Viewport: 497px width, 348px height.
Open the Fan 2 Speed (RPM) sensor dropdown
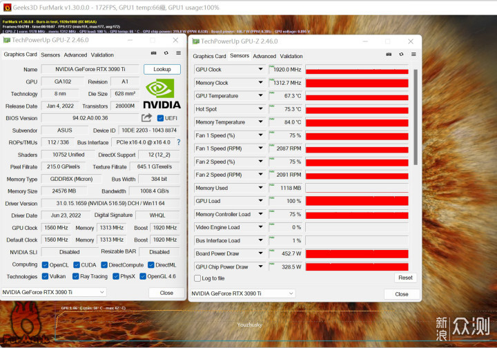260,174
